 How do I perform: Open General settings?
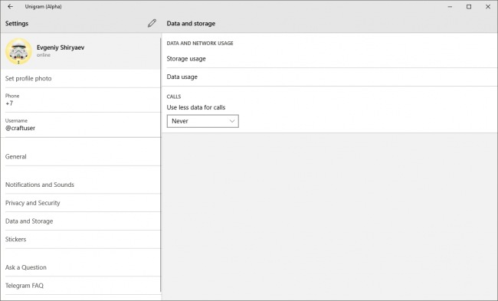click(80, 156)
